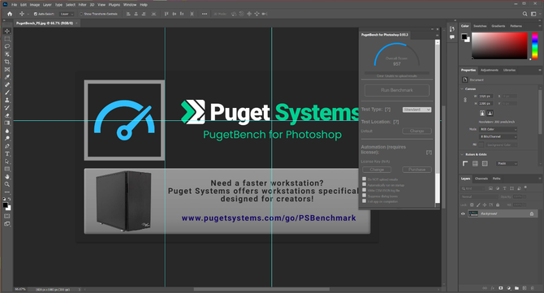Check Write CSV/JSON log file
The image size is (544, 293).
point(364,190)
